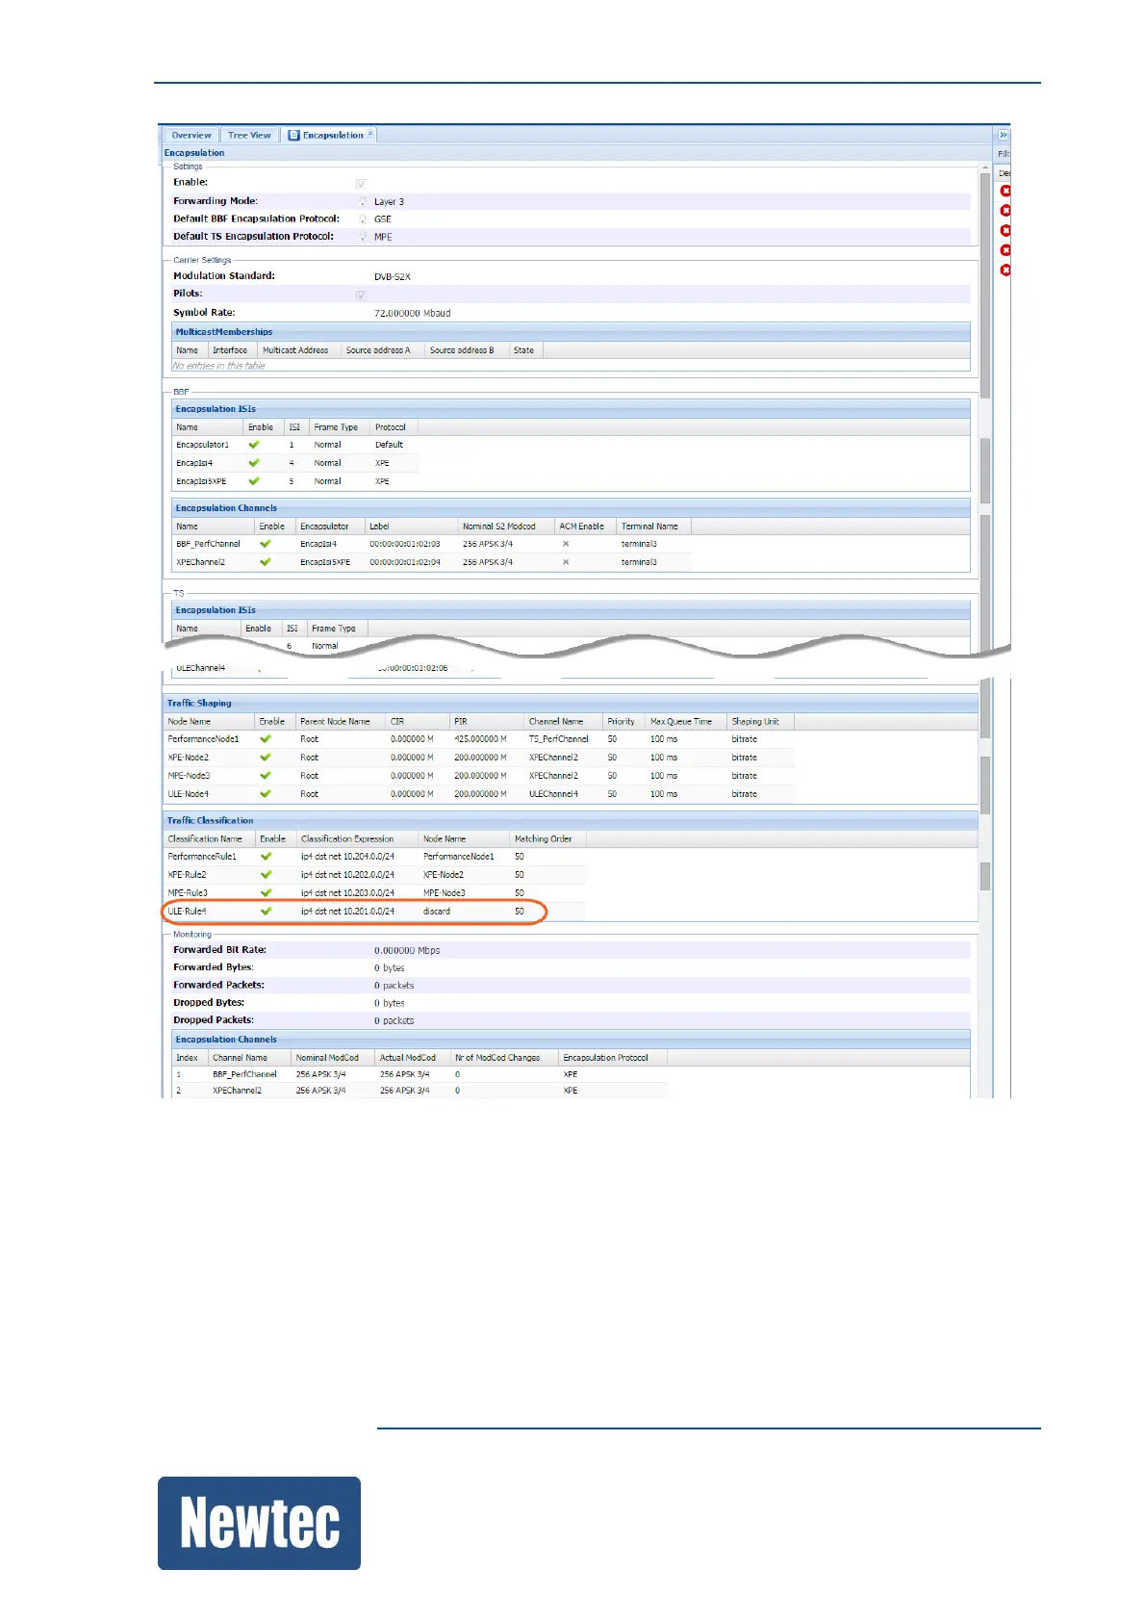Image resolution: width=1145 pixels, height=1621 pixels.
Task: Click enable checkmark for XPEChannel2 channel
Action: click(266, 562)
